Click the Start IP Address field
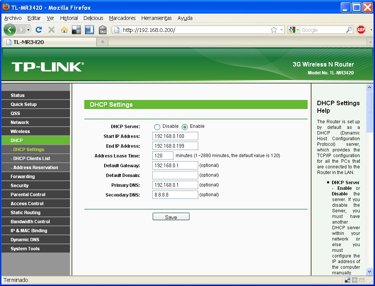375x286 pixels. pyautogui.click(x=175, y=136)
